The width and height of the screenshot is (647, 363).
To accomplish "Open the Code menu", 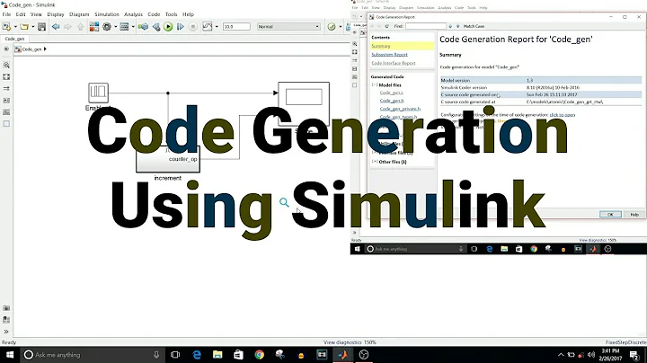I will 154,14.
